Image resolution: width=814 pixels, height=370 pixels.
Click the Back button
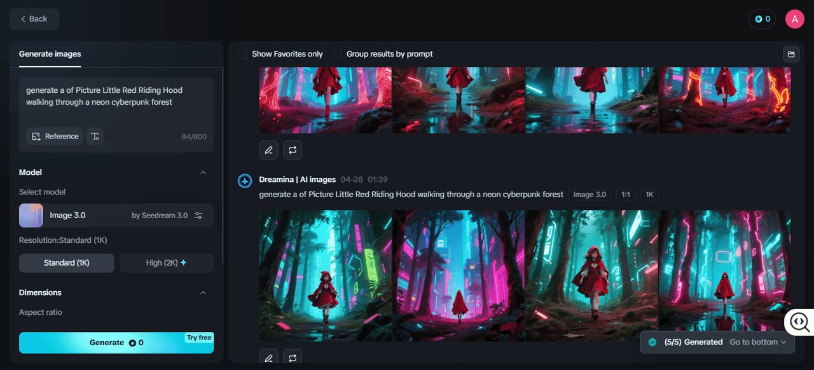(34, 19)
